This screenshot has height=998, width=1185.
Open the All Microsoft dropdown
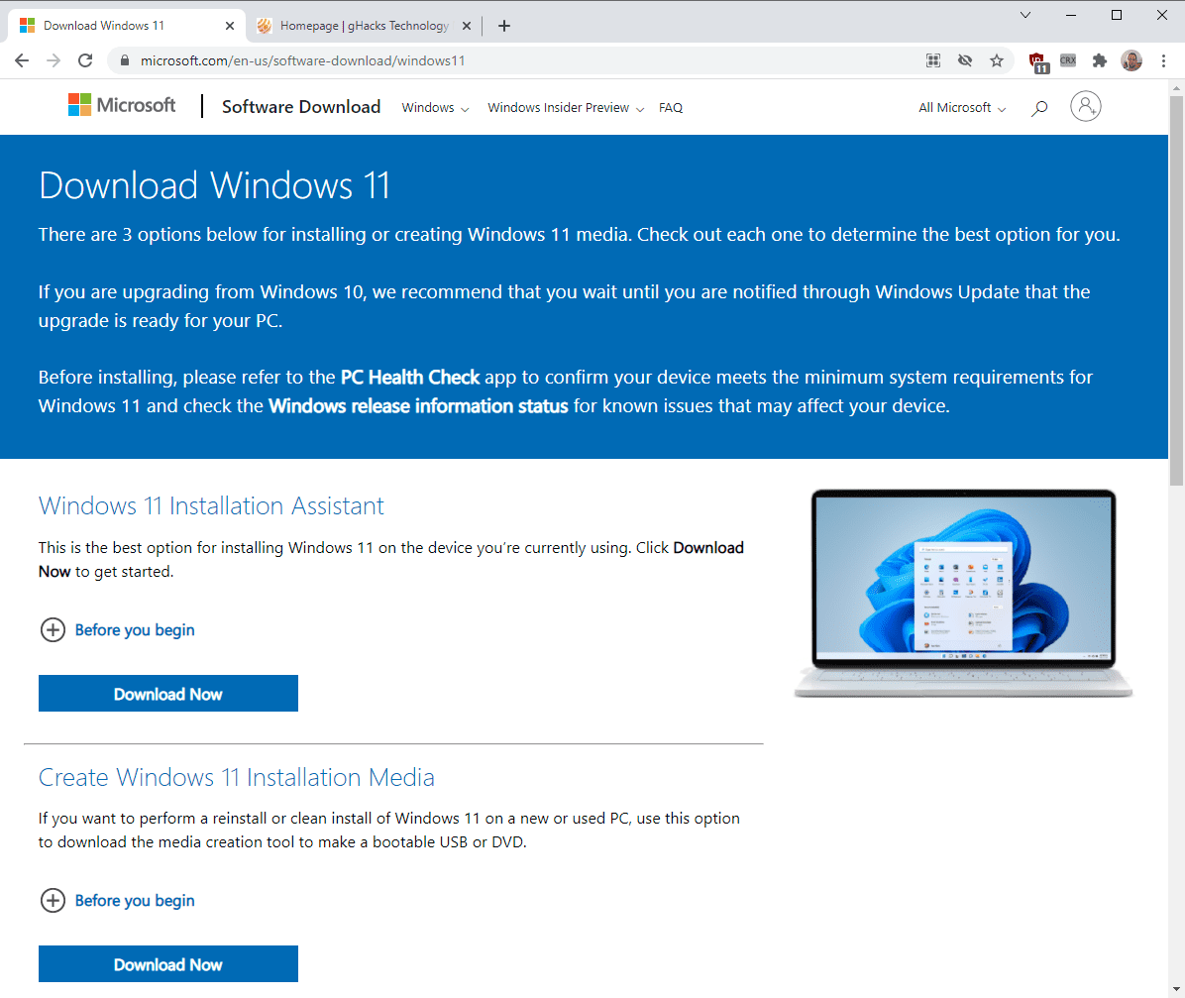pos(959,107)
